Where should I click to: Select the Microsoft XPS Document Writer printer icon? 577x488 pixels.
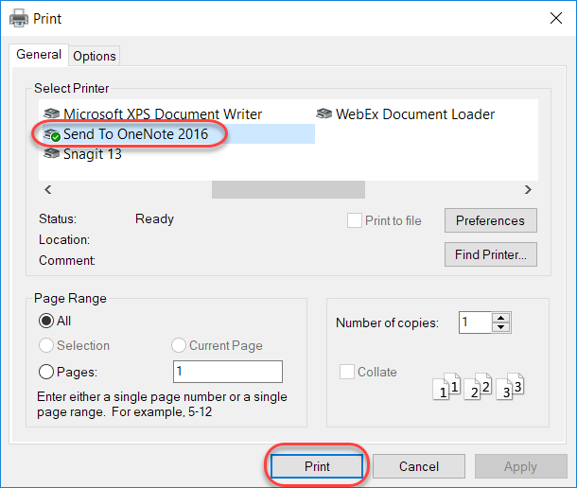click(x=52, y=114)
